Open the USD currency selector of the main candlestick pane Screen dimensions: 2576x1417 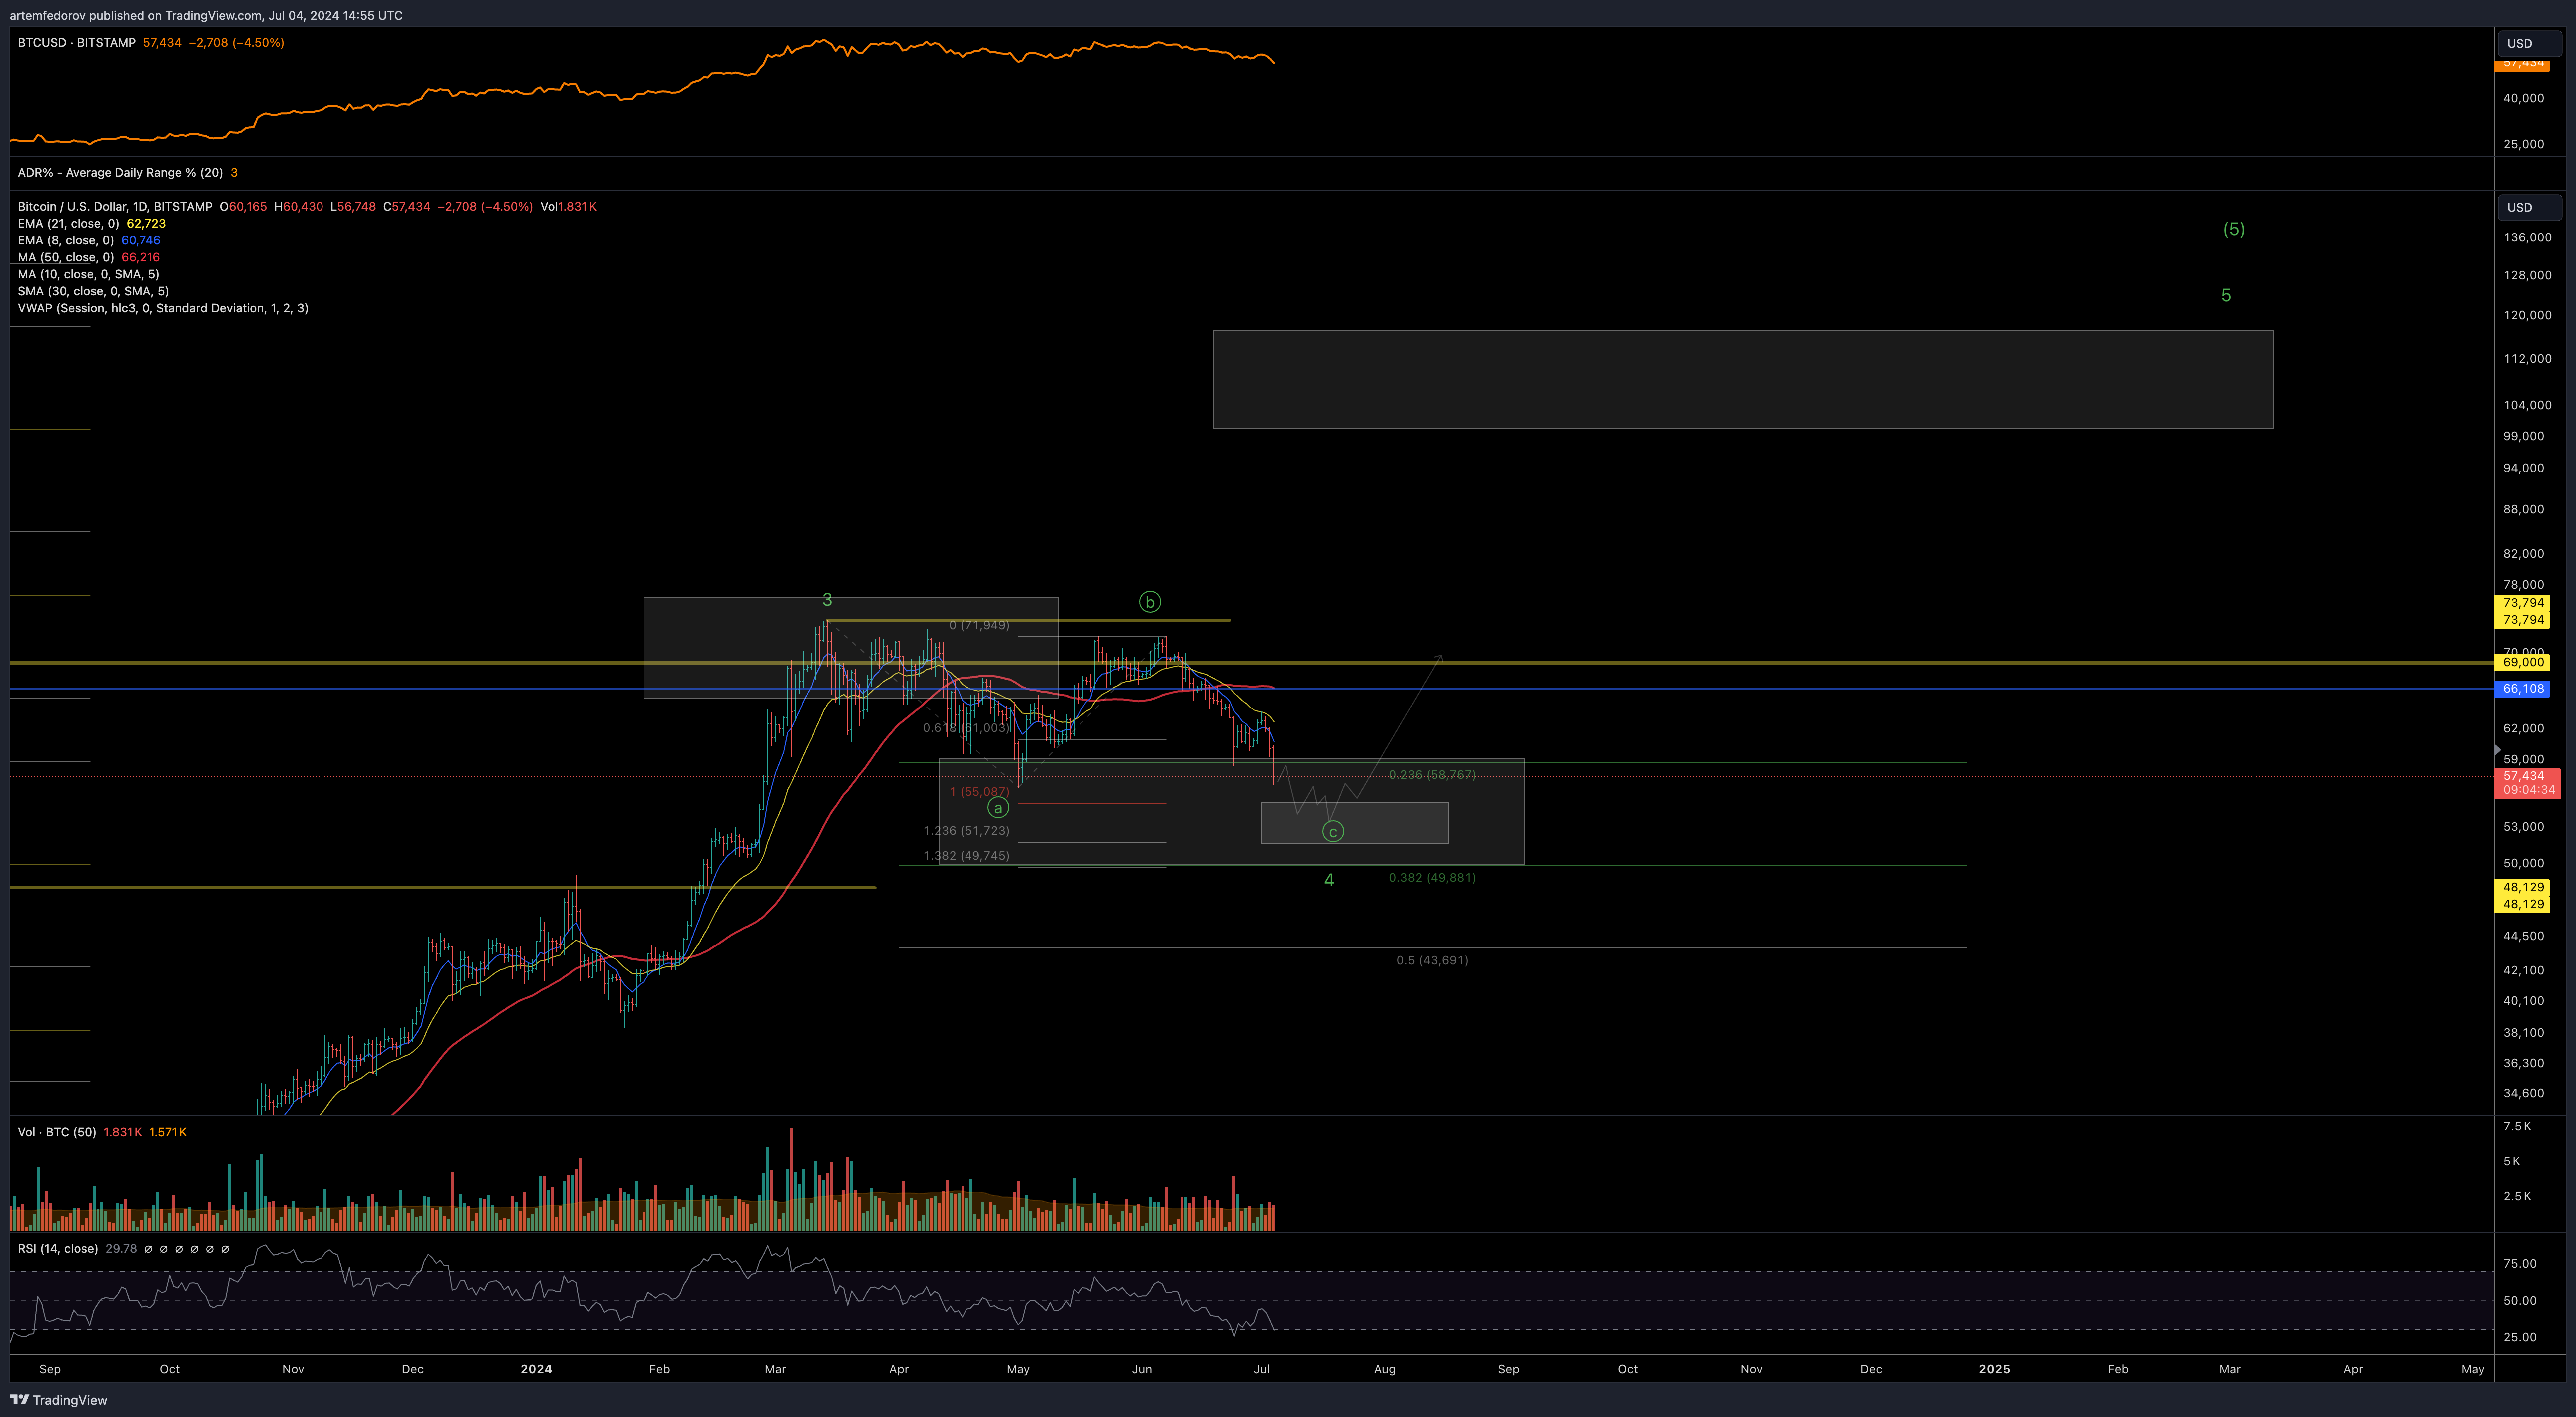point(2529,208)
